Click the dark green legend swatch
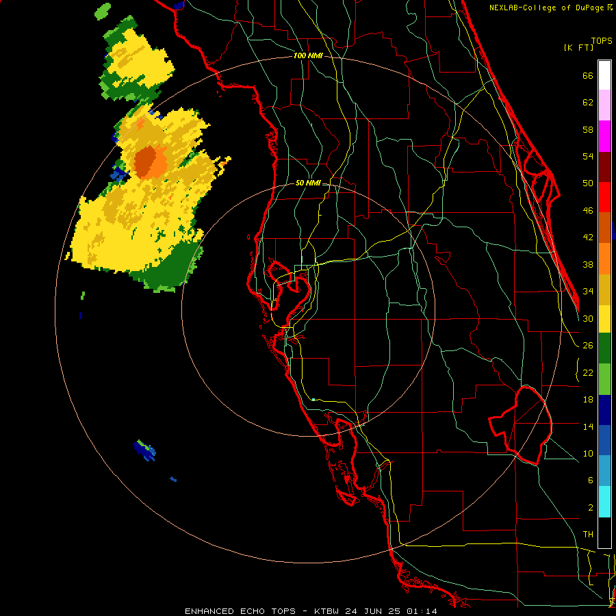616x616 pixels. [604, 348]
